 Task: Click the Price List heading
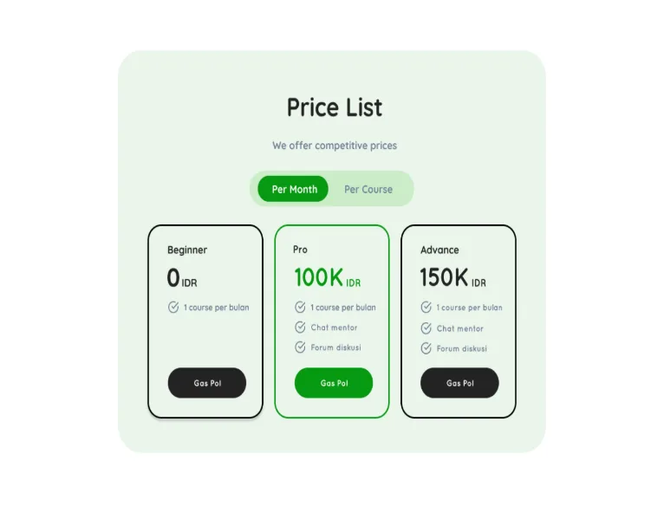(335, 107)
